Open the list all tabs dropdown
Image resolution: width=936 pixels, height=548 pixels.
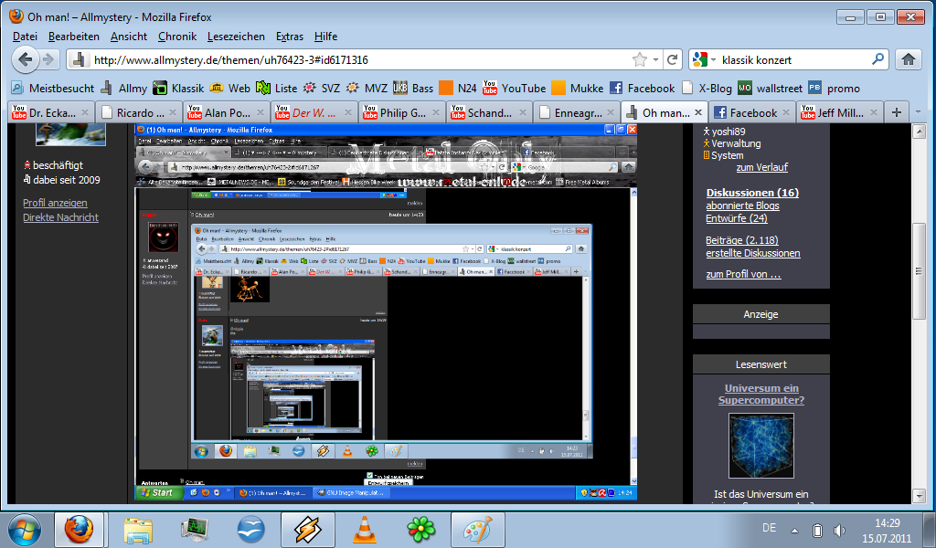click(919, 112)
